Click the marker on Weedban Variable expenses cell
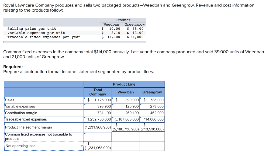276x156 pixels. [x=112, y=105]
